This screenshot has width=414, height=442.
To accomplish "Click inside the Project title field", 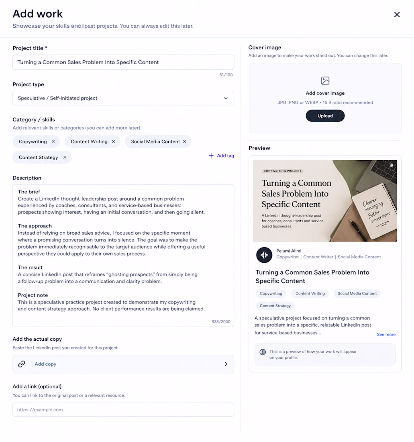I will (123, 62).
